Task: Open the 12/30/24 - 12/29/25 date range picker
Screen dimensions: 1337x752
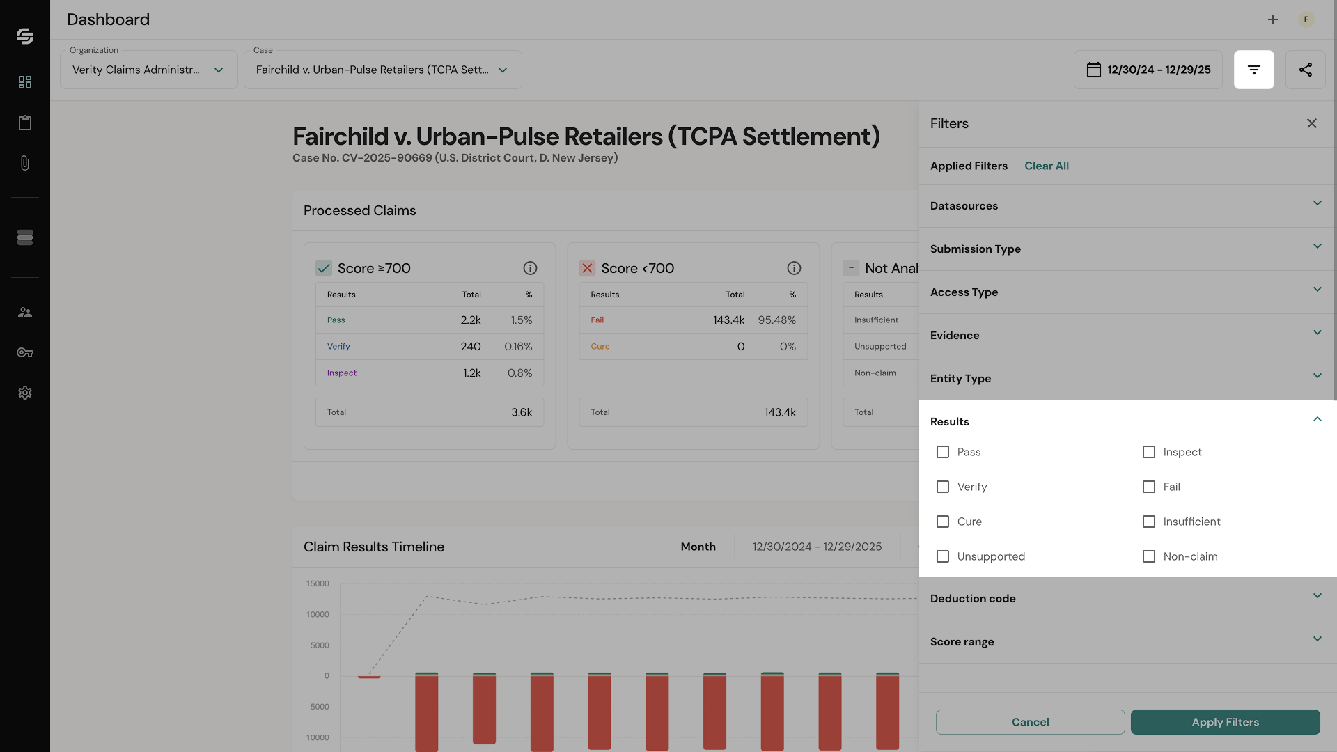Action: pyautogui.click(x=1148, y=70)
